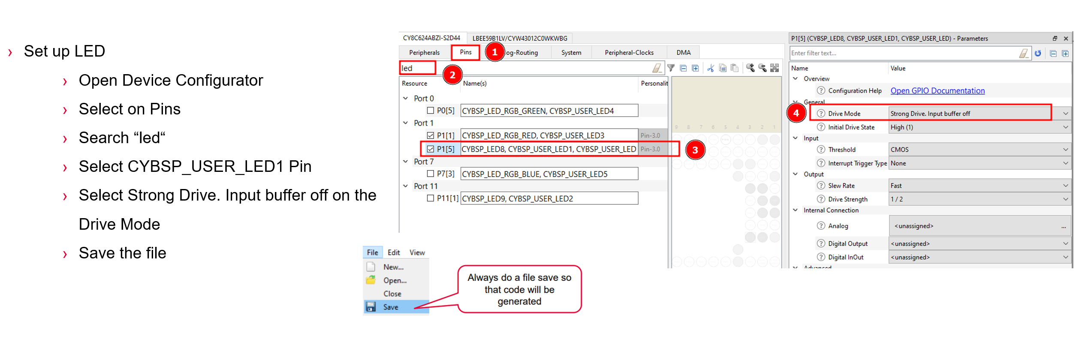The height and width of the screenshot is (354, 1079).
Task: Reset parameters with the blue undo arrow
Action: click(1038, 54)
